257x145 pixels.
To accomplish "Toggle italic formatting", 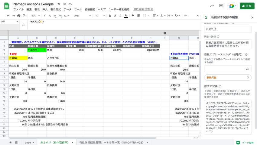I will (x=115, y=16).
